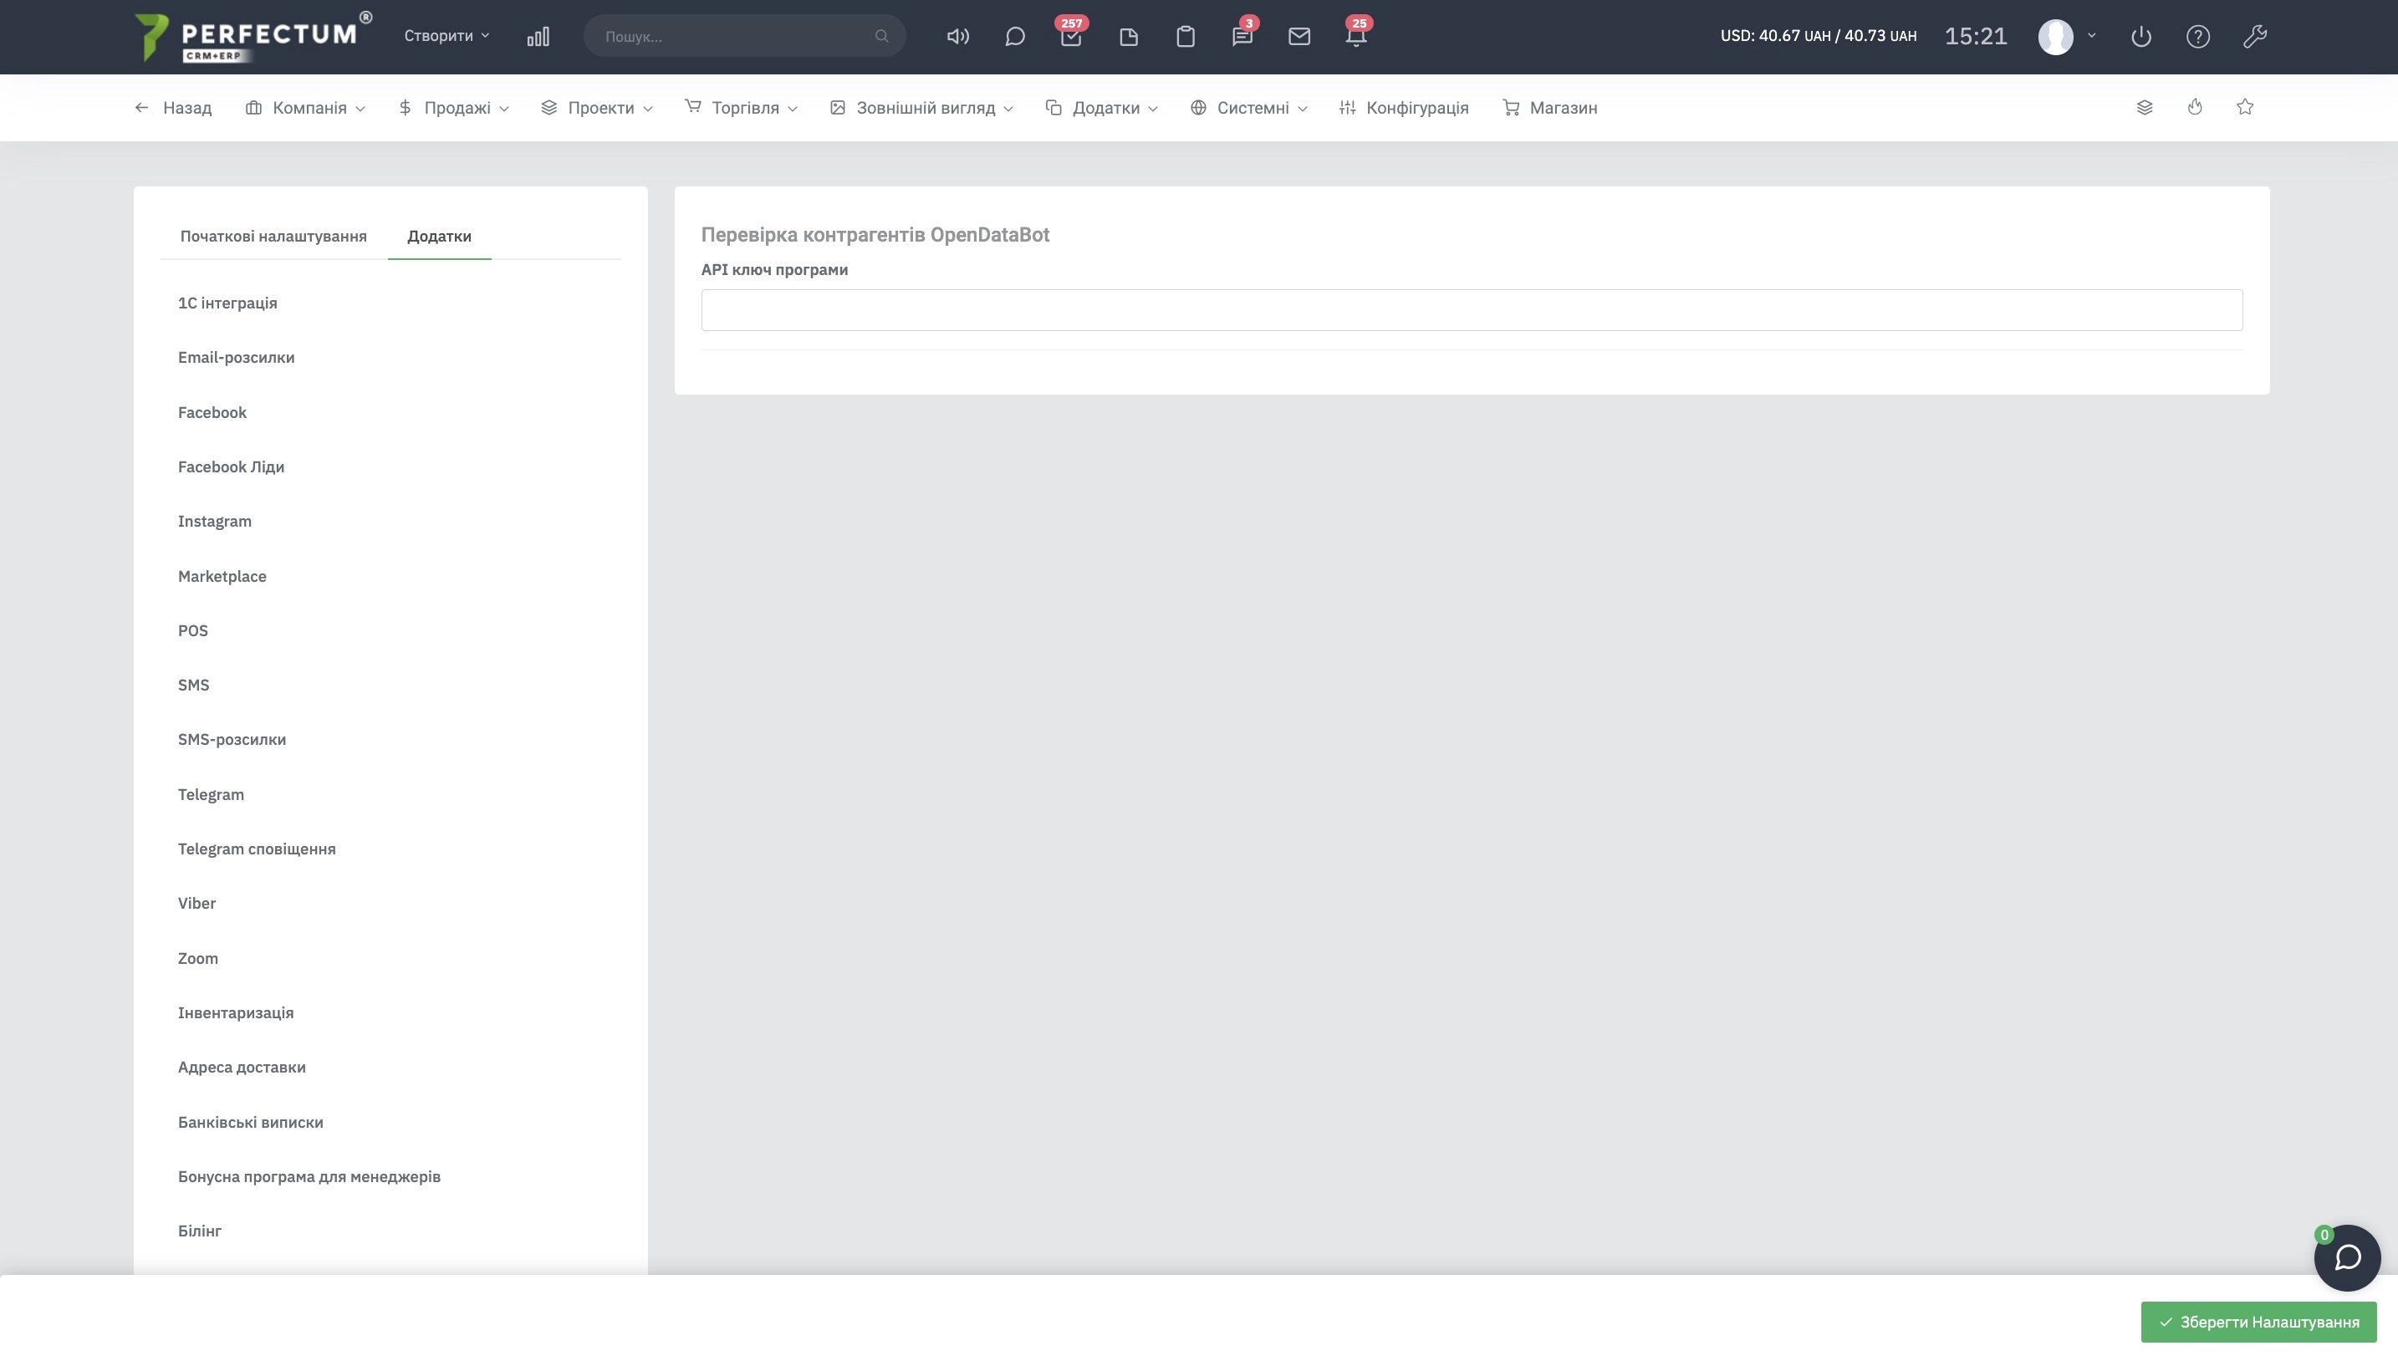Open the user account dropdown arrow

coord(2091,35)
